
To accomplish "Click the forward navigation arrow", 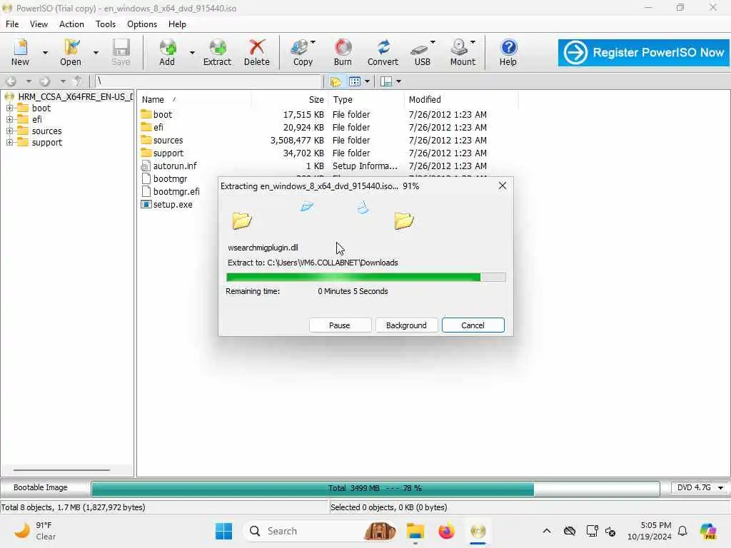I will [45, 81].
